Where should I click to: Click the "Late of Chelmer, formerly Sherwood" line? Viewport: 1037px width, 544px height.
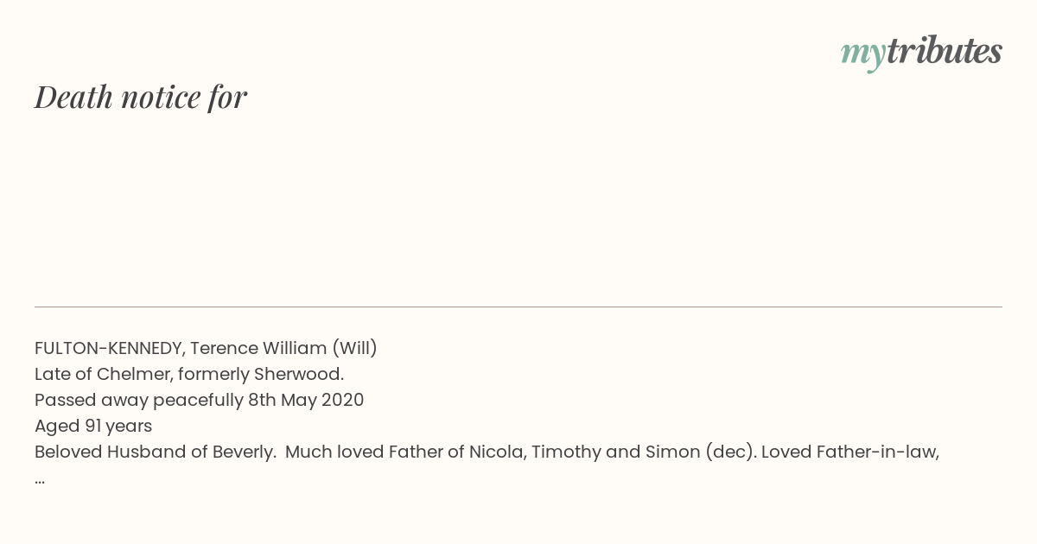click(189, 374)
